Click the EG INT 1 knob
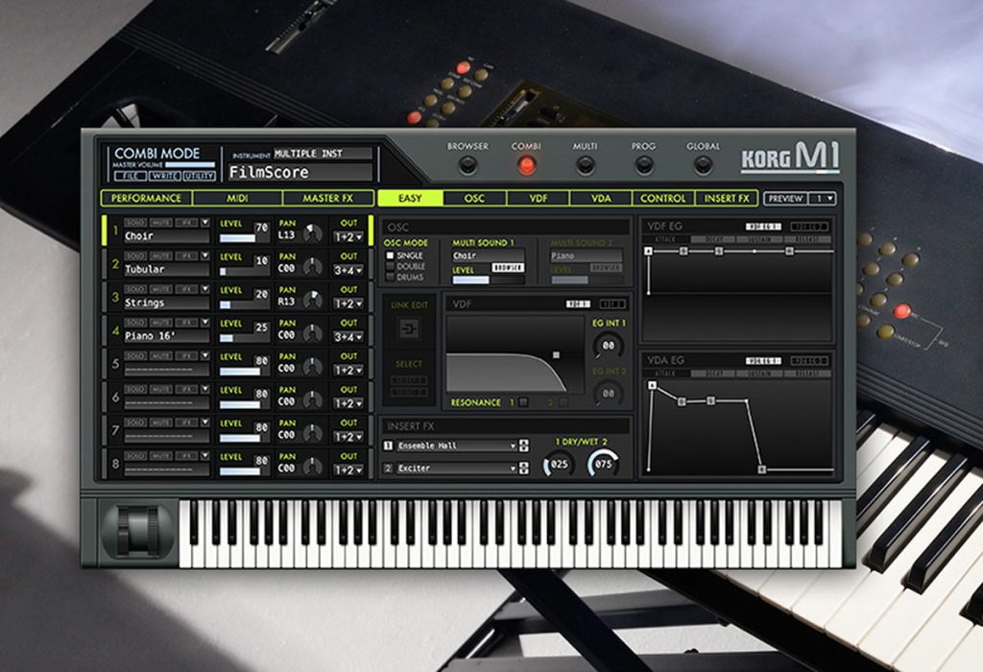This screenshot has width=983, height=672. 608,346
